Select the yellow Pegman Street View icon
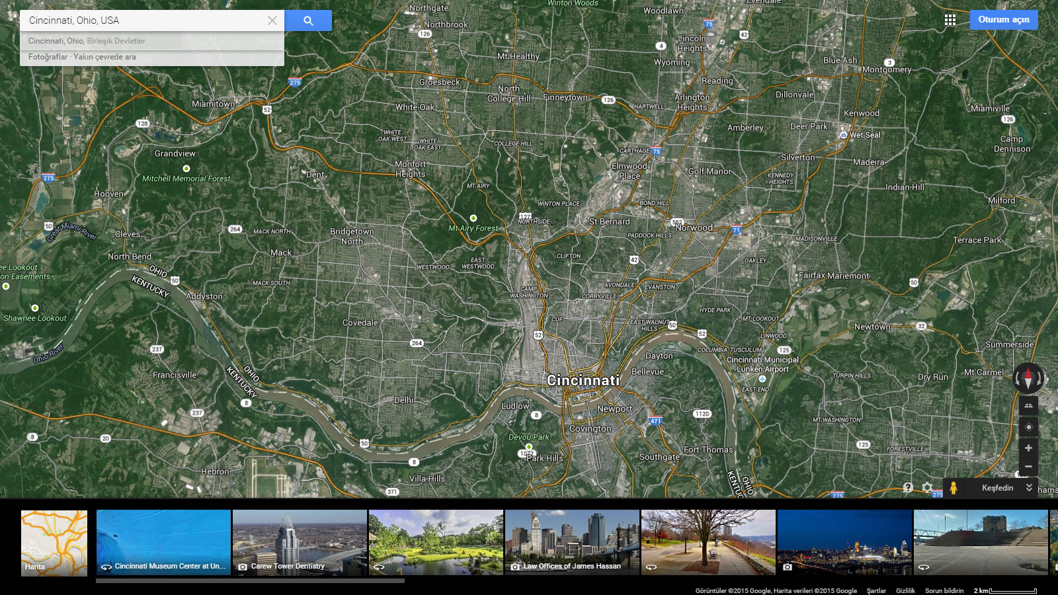Image resolution: width=1058 pixels, height=595 pixels. pos(953,488)
